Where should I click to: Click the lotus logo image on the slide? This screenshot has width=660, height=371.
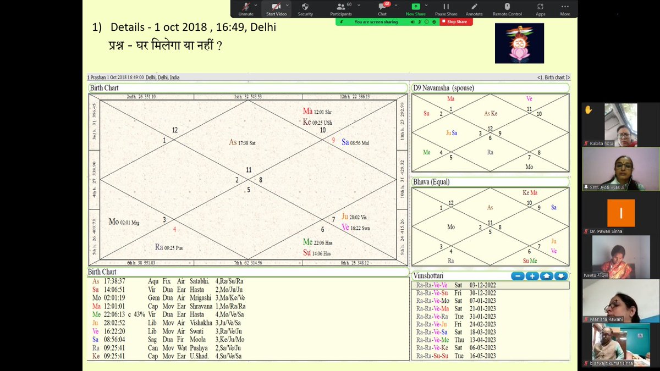[x=519, y=43]
